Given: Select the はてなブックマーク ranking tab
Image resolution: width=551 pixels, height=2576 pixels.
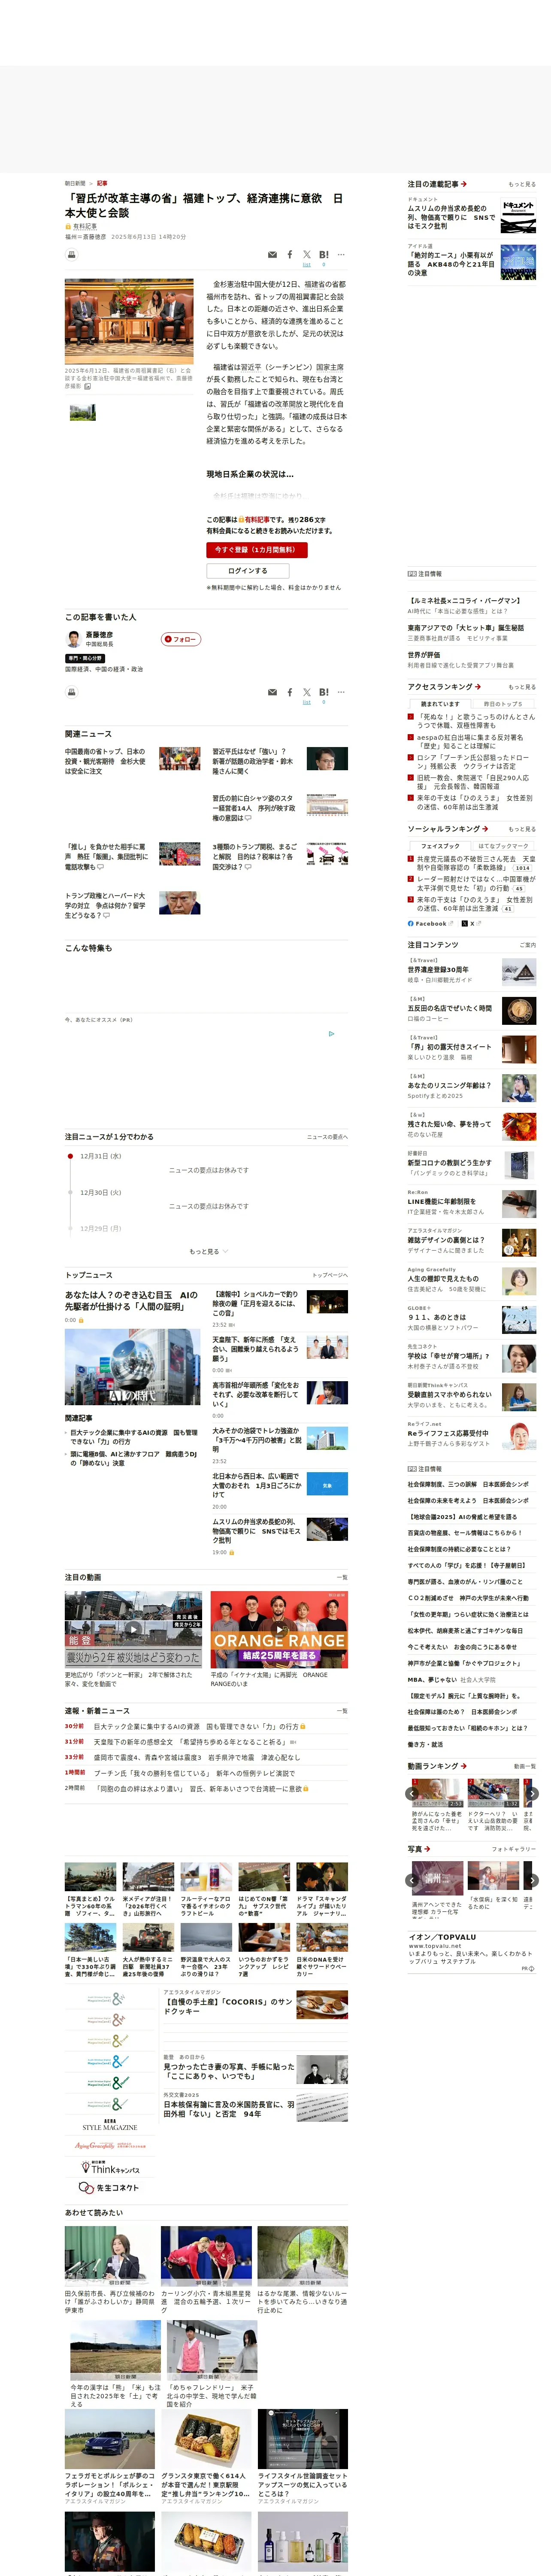Looking at the screenshot, I should [x=503, y=846].
